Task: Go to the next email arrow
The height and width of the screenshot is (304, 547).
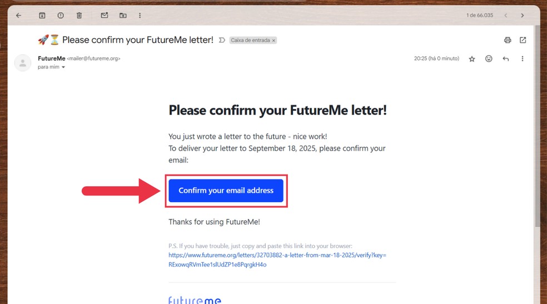Action: (x=522, y=16)
